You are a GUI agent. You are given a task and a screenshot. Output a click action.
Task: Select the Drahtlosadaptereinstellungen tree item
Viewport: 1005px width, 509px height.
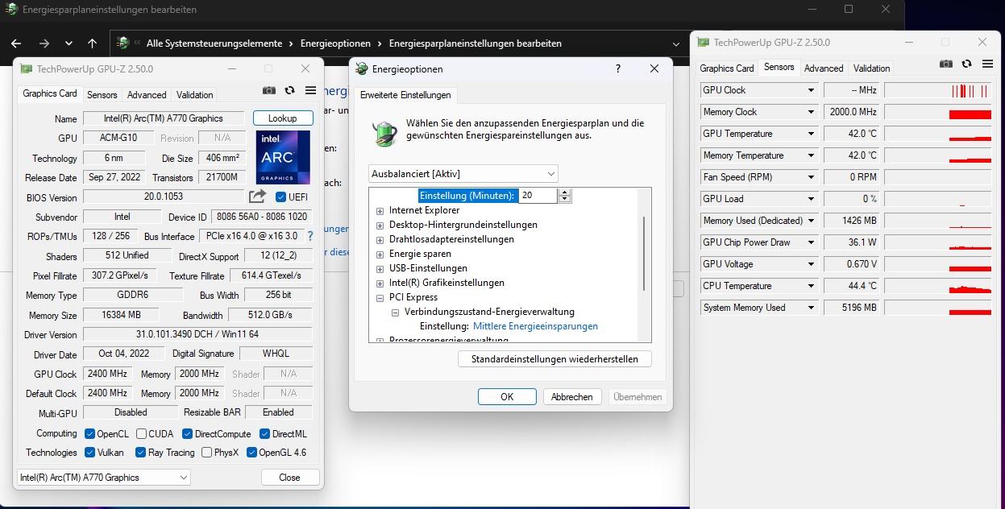[x=451, y=239]
